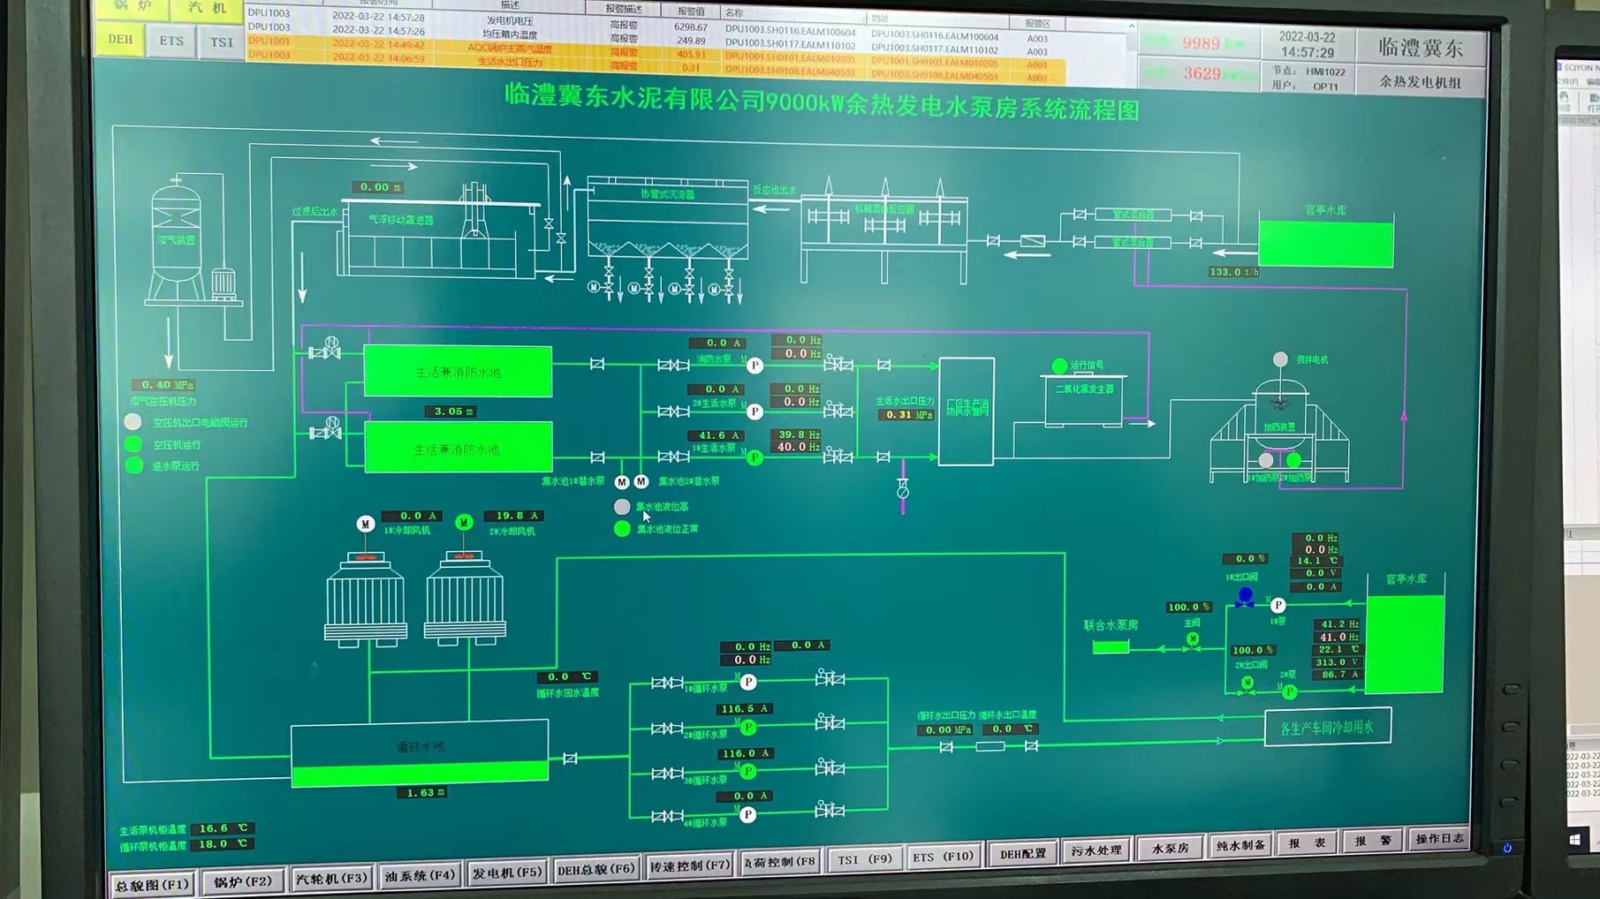The height and width of the screenshot is (899, 1600).
Task: Open the 集水池2#潜水泵 motor symbol
Action: tap(641, 482)
